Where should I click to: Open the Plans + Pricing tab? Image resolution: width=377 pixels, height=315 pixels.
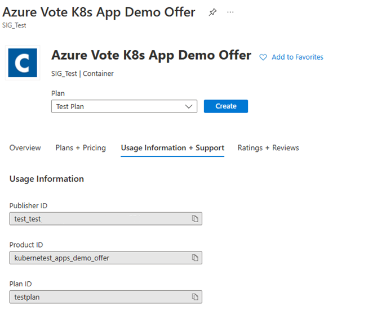(x=81, y=148)
